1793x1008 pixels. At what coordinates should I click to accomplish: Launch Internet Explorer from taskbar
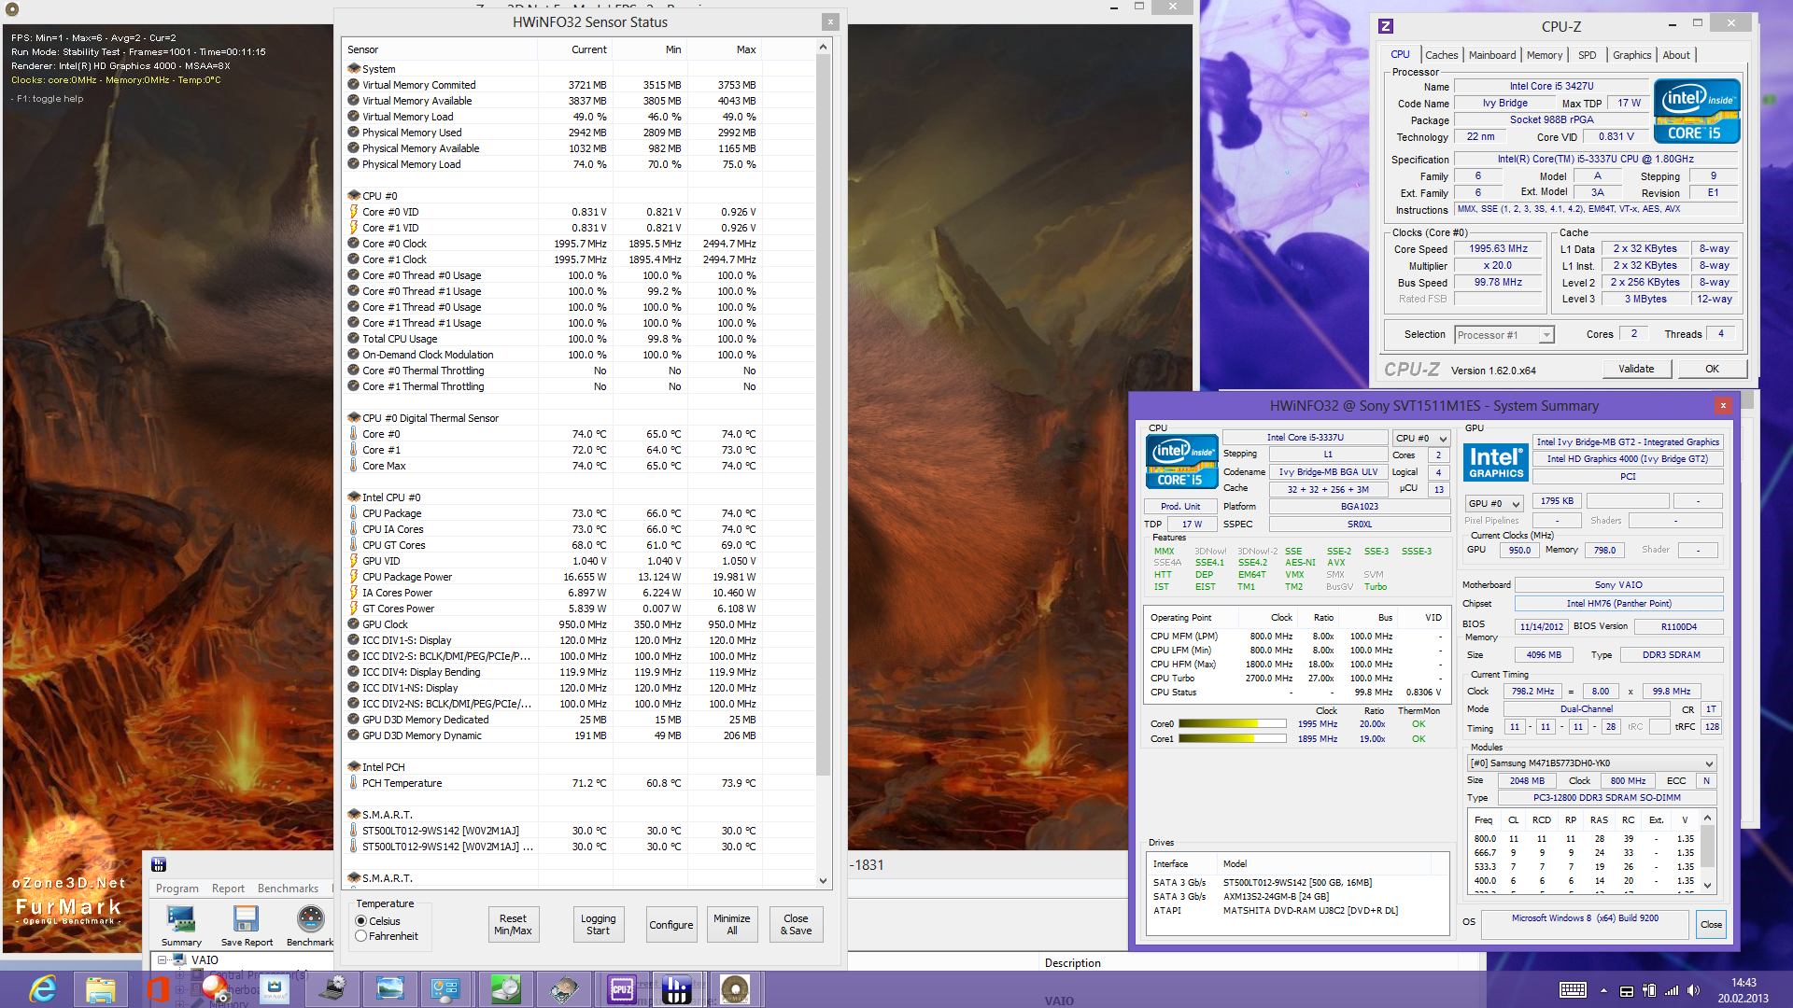[43, 989]
